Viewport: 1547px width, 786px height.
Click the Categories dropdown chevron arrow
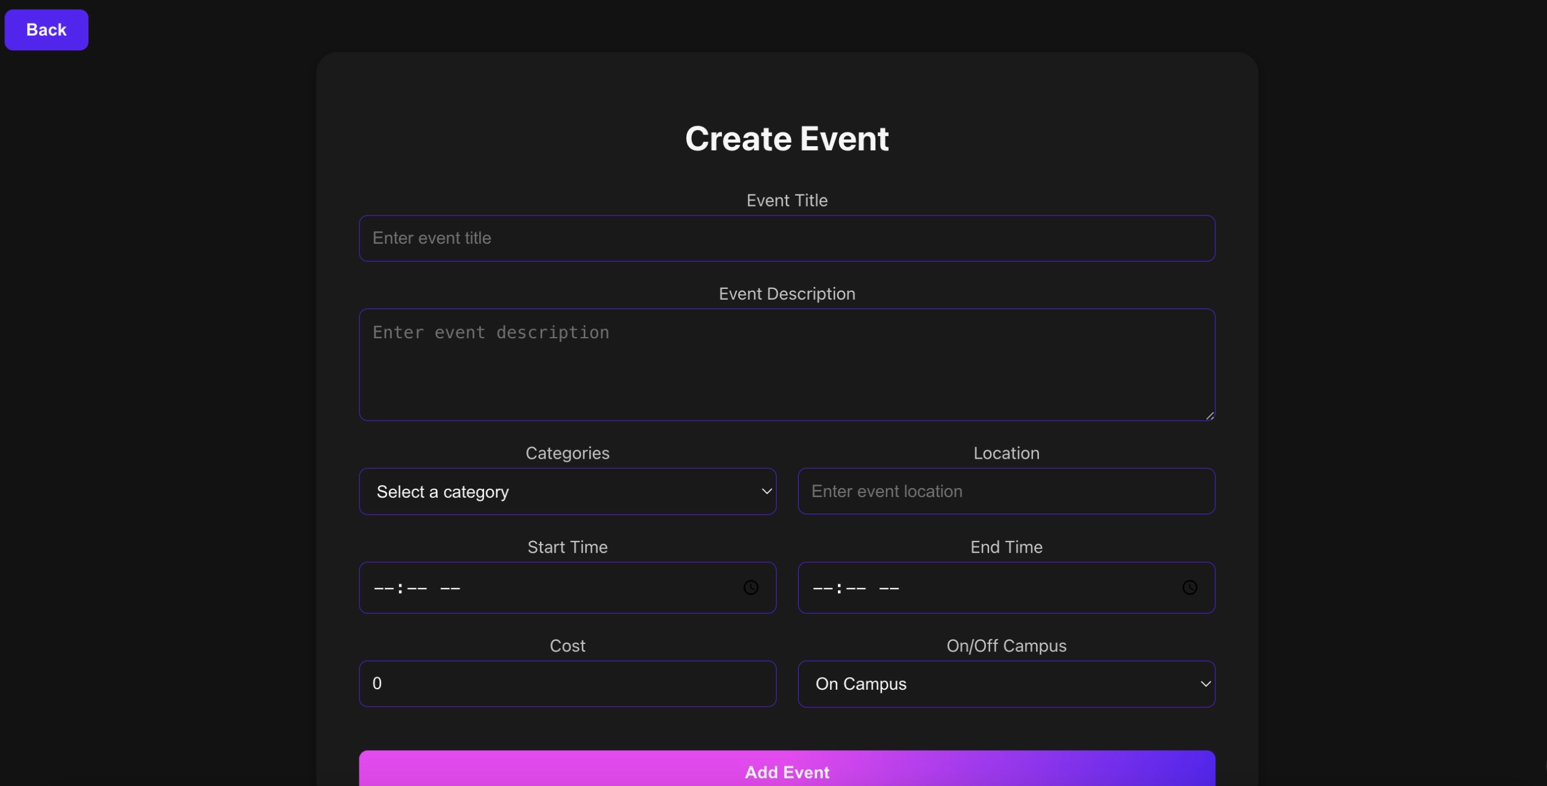click(766, 491)
